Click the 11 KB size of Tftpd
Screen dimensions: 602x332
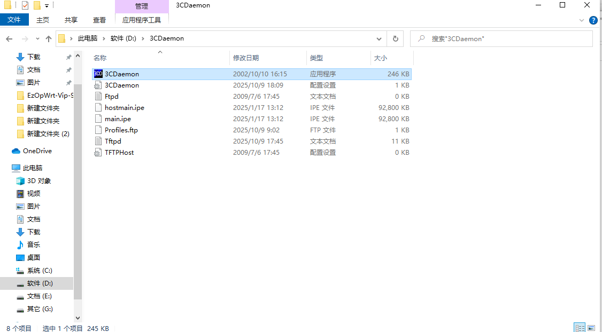click(400, 141)
